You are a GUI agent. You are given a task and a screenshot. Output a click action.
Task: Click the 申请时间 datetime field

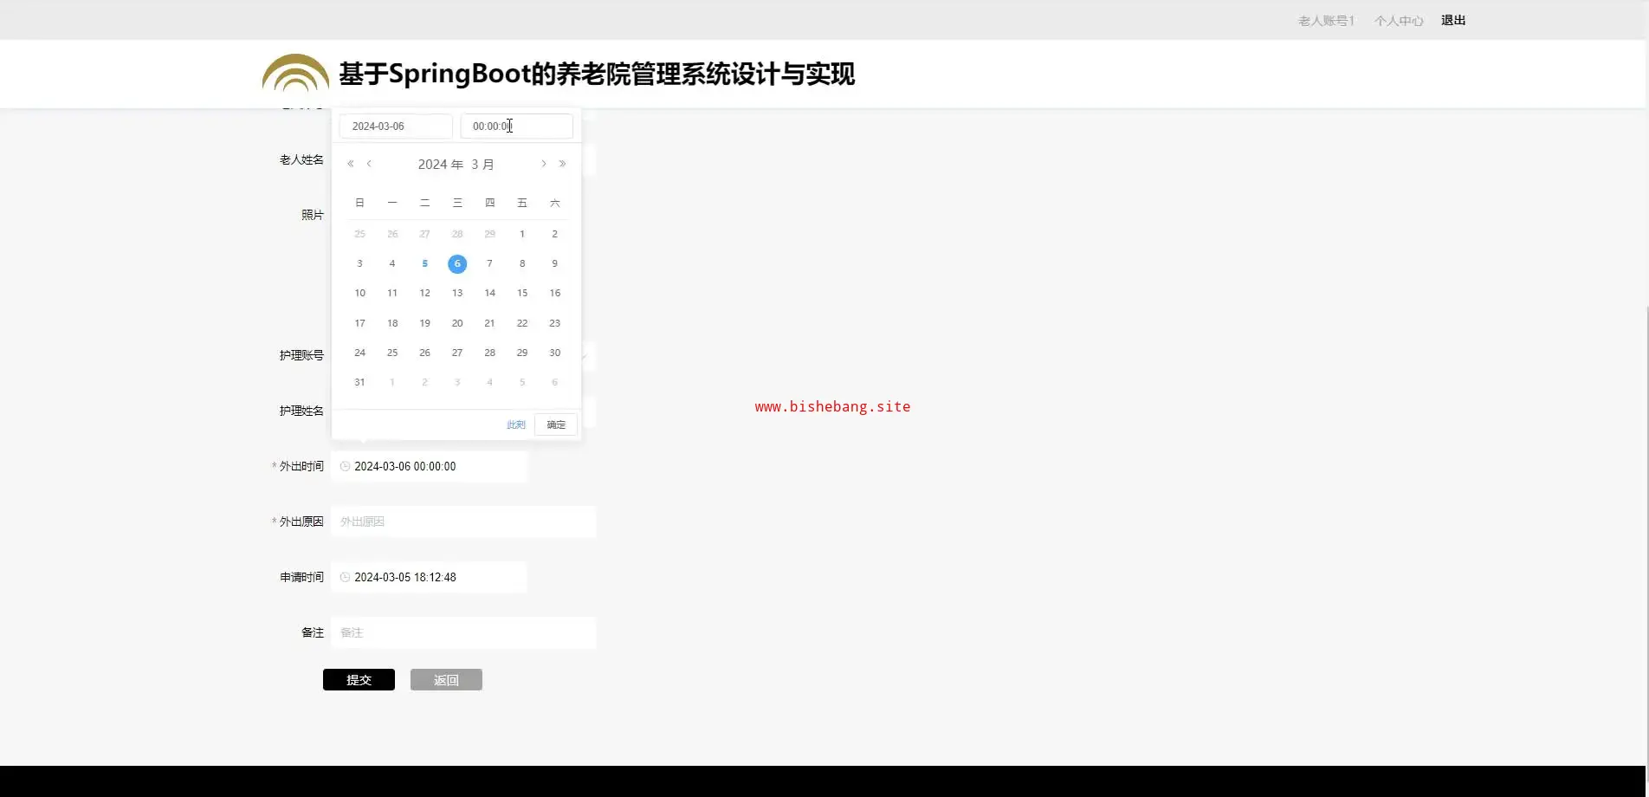tap(429, 577)
